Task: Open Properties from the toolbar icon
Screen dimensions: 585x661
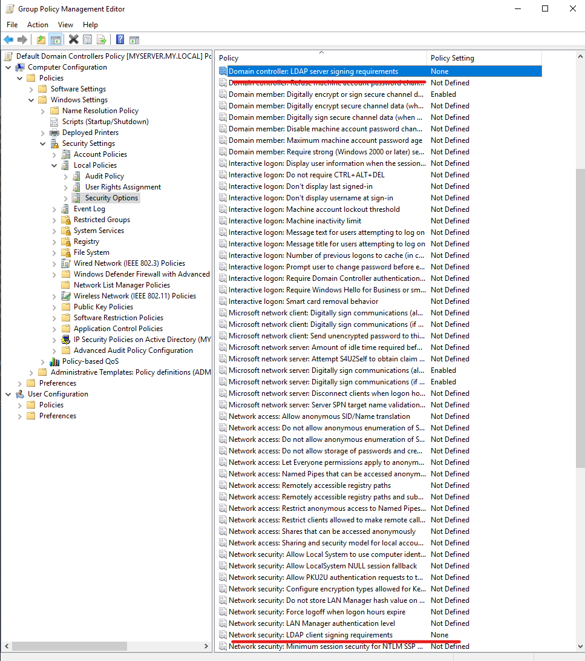Action: point(88,40)
